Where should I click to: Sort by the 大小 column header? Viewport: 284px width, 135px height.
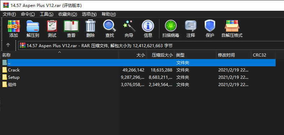coord(132,55)
